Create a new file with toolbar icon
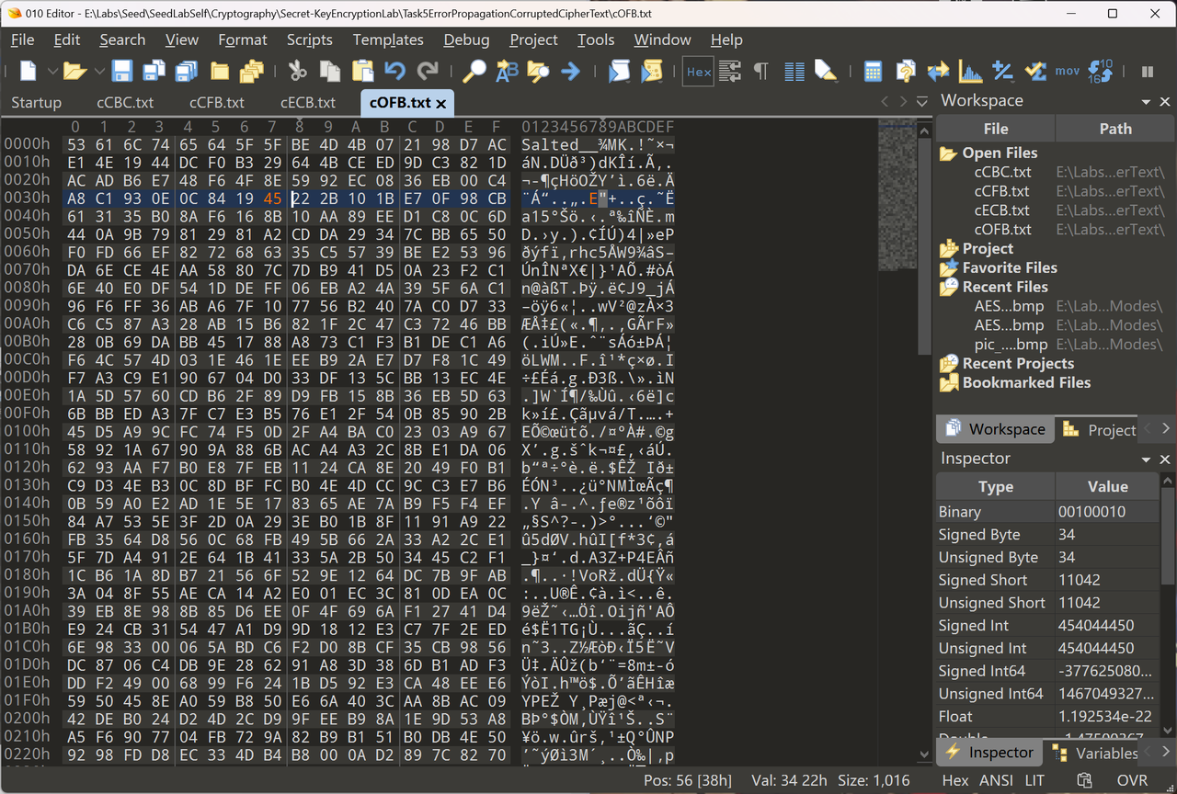 coord(28,71)
